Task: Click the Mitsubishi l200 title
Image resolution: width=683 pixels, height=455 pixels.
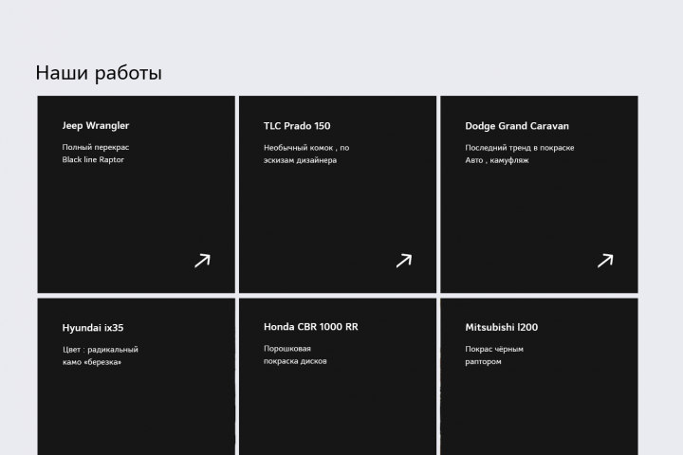Action: (502, 327)
